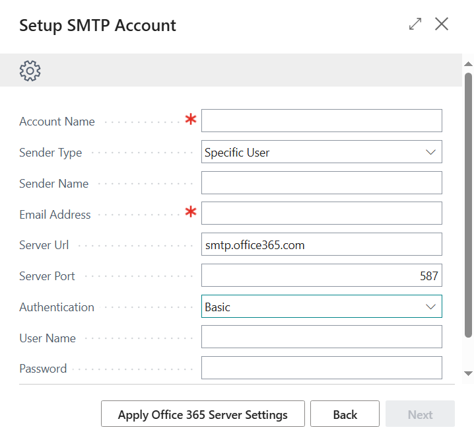474x446 pixels.
Task: Click the vertical scrollbar thumb
Action: coord(468,205)
